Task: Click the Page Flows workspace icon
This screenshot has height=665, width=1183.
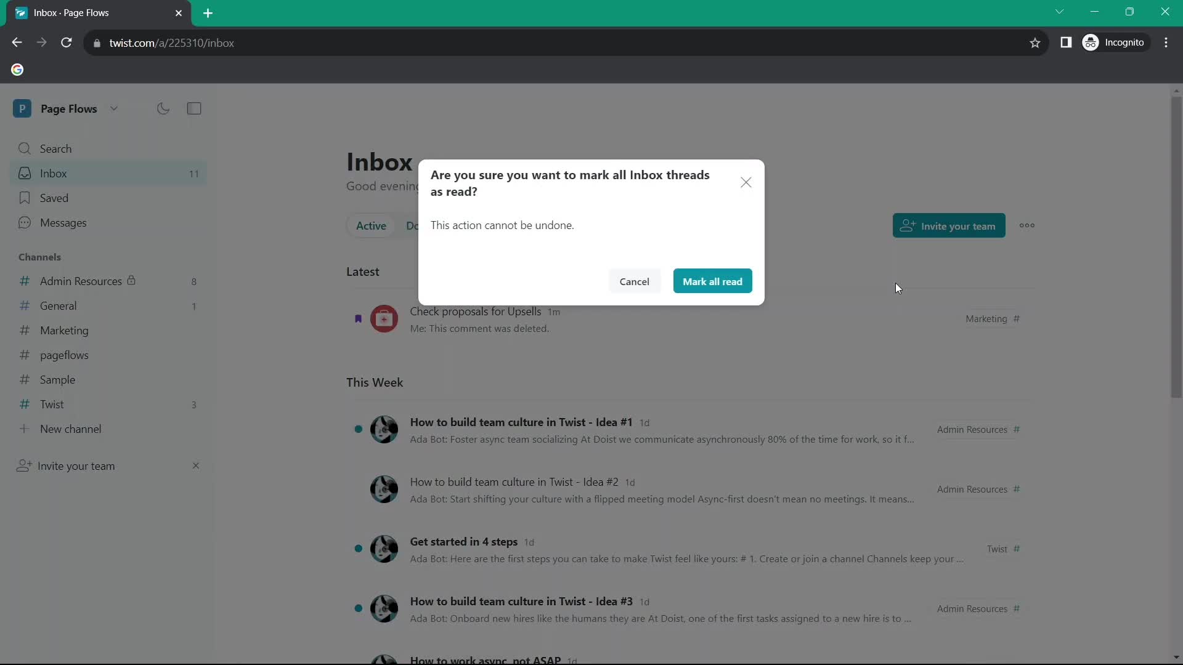Action: 22,108
